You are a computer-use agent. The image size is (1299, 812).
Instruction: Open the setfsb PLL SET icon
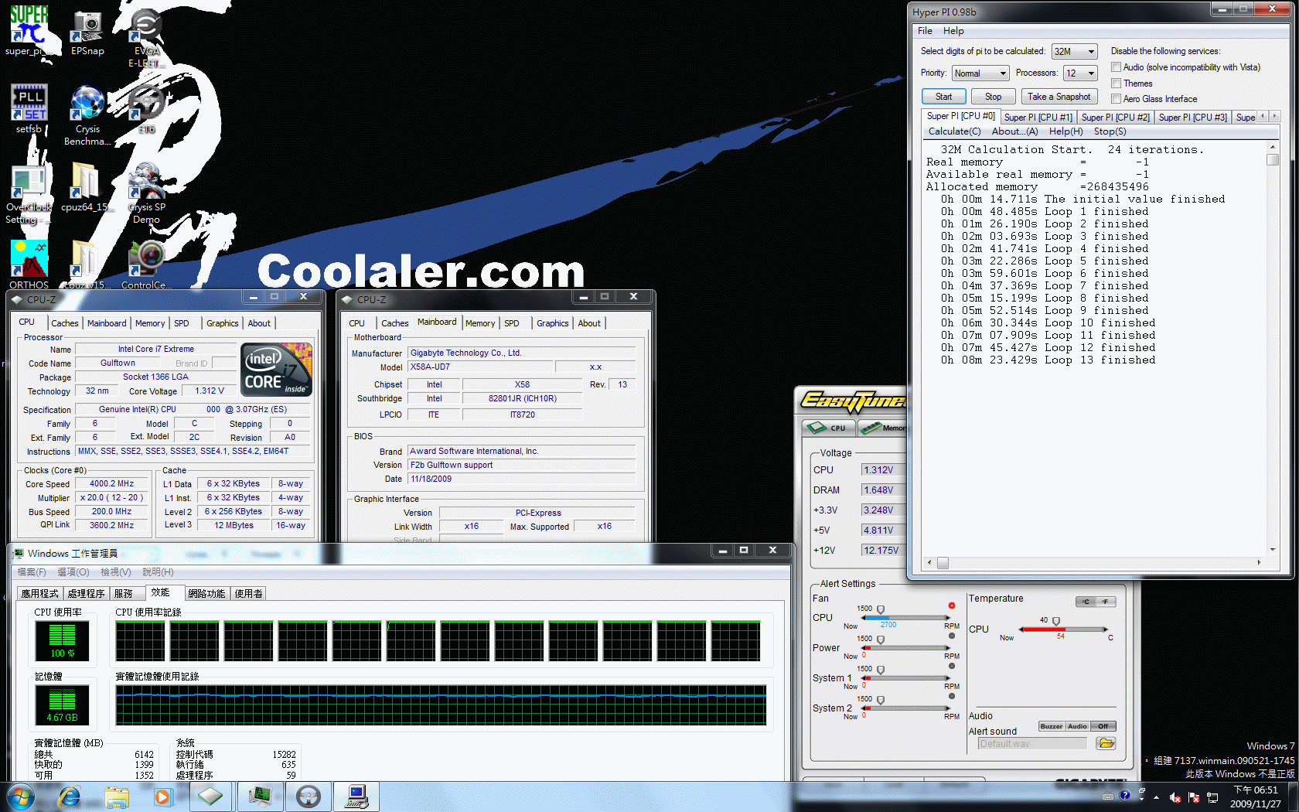(x=29, y=109)
